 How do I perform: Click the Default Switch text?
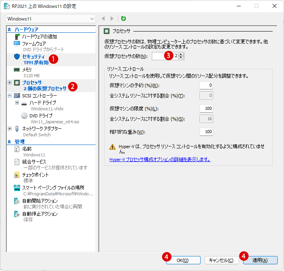pos(37,135)
